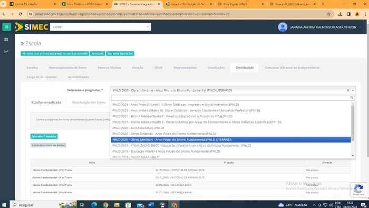Open Chrome profile icon in toolbar
This screenshot has height=208, width=369.
pyautogui.click(x=357, y=14)
